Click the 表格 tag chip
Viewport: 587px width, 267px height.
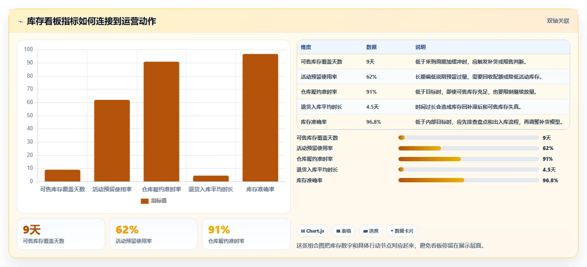(343, 231)
